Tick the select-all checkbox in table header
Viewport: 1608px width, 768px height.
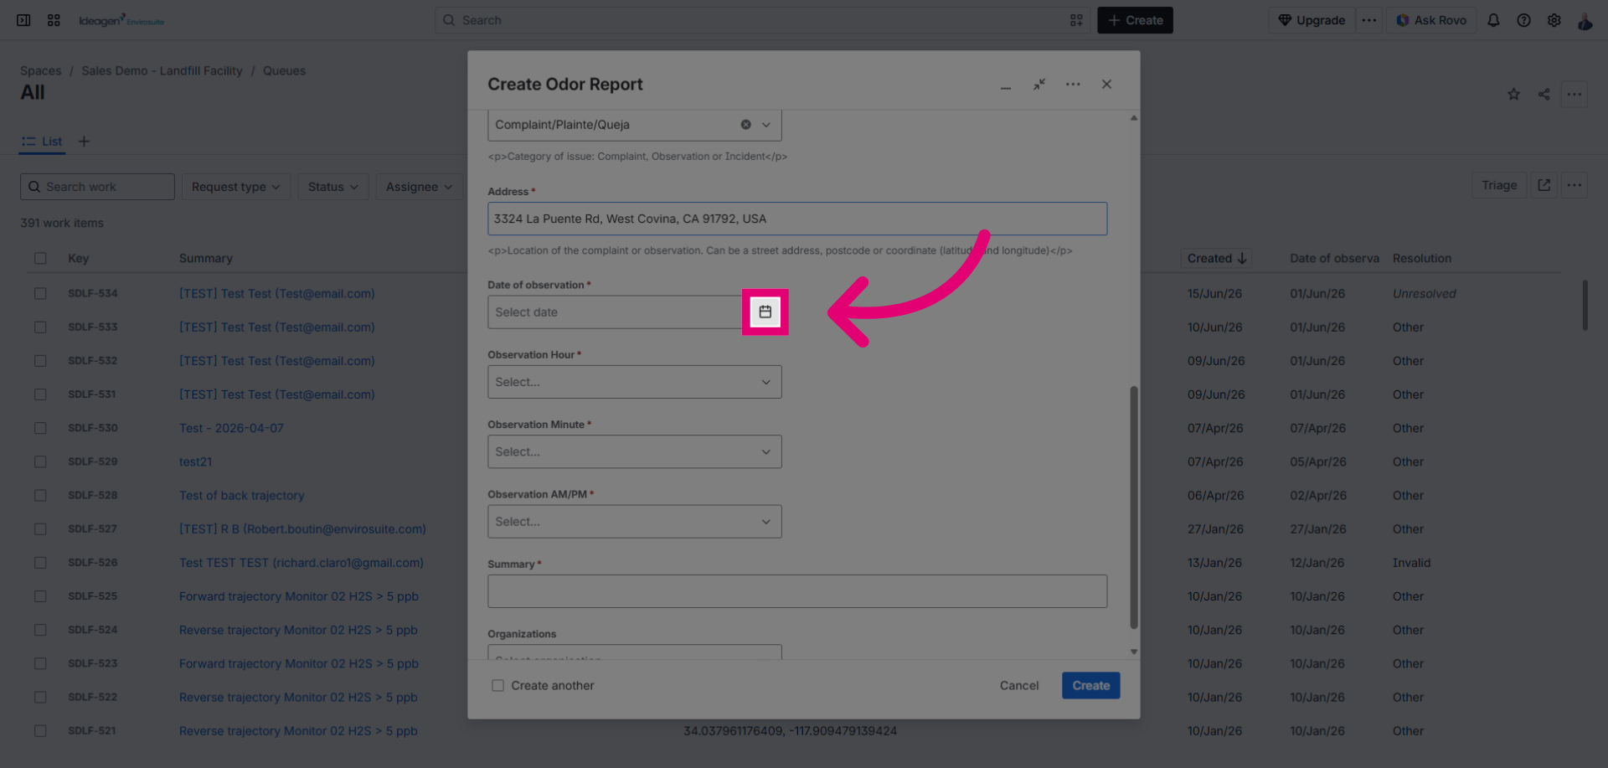click(x=40, y=258)
